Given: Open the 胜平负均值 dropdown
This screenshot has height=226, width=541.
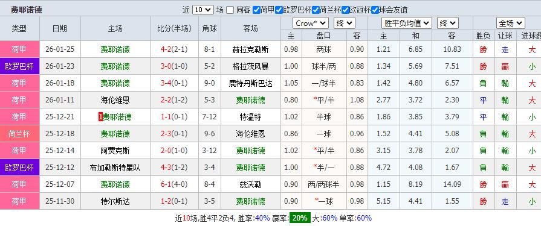Looking at the screenshot, I should coord(407,23).
